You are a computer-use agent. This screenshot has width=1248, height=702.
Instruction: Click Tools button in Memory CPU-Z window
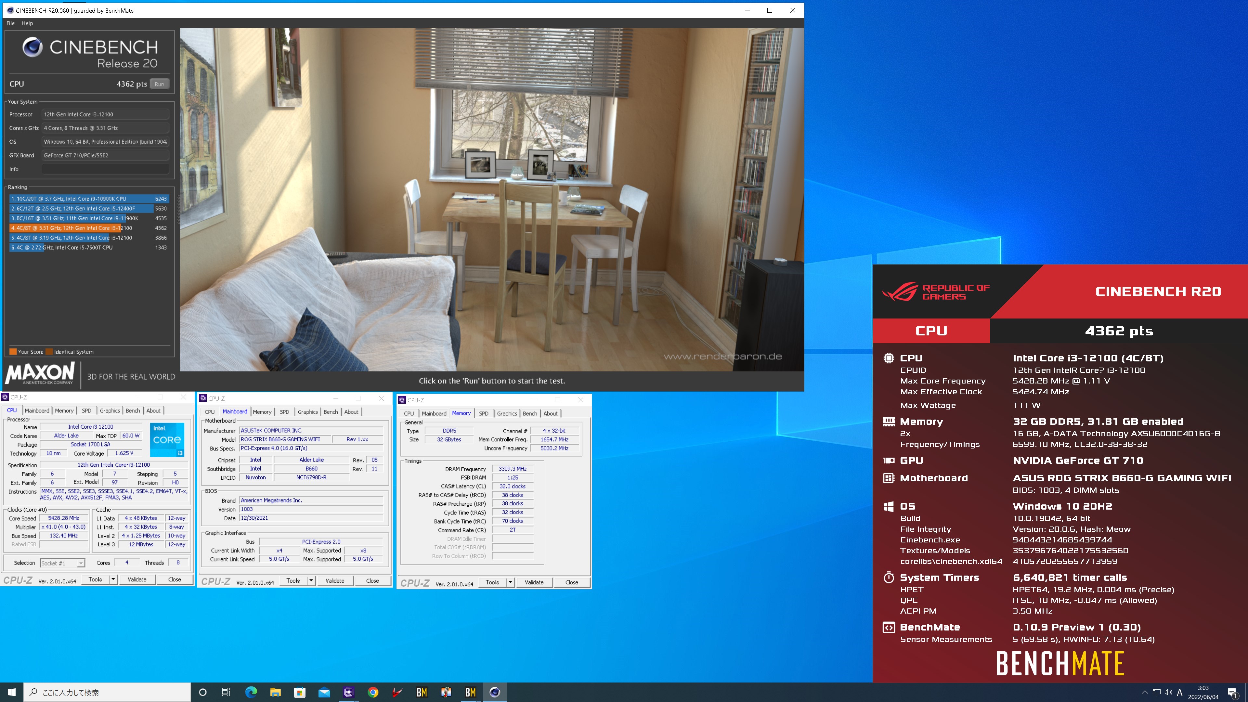click(492, 582)
